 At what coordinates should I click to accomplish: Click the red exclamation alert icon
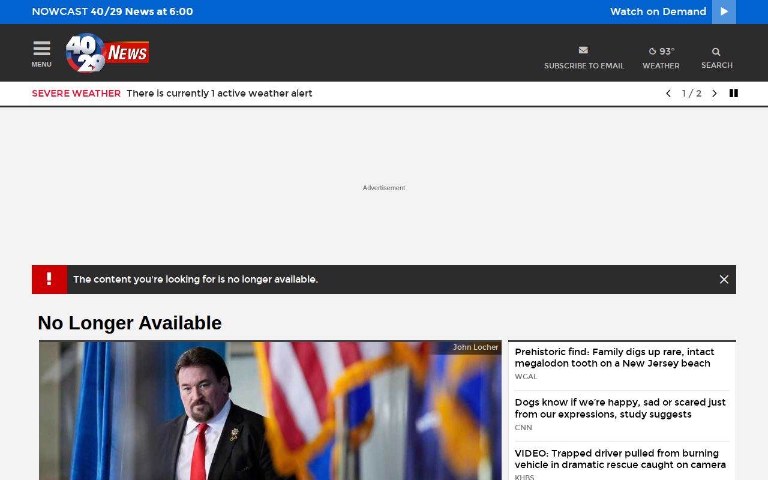tap(49, 280)
